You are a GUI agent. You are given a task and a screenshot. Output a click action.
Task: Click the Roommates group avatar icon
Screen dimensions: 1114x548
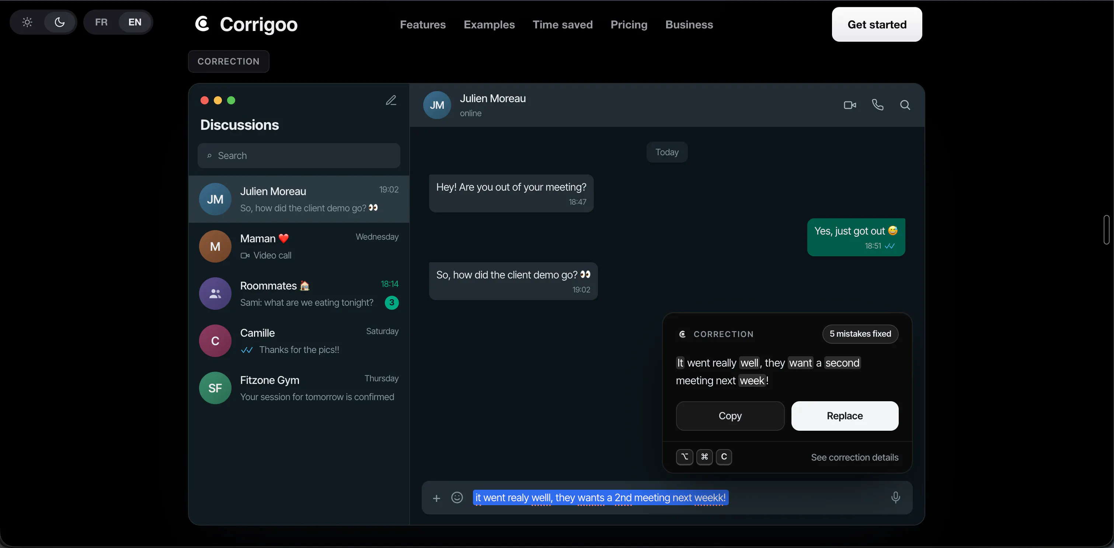[x=215, y=293]
